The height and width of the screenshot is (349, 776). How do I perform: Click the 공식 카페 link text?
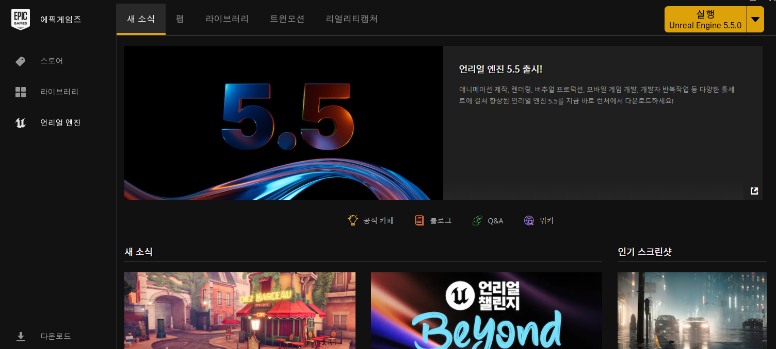[378, 221]
